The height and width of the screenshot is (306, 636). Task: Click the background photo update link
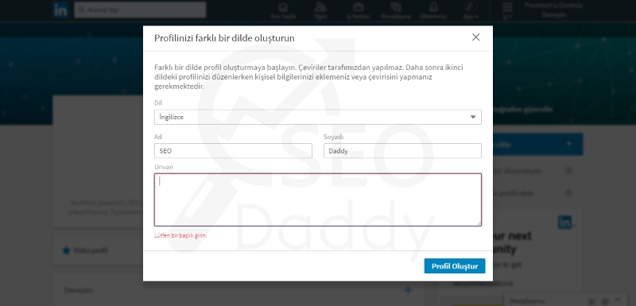[523, 110]
